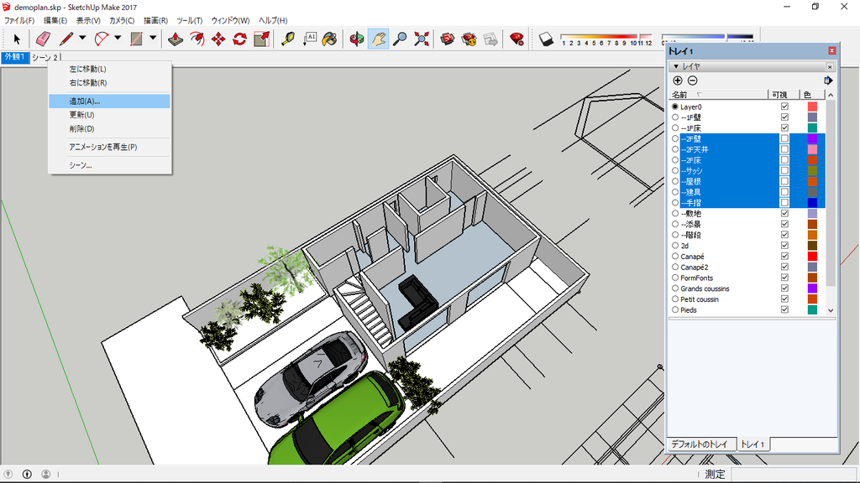Viewport: 860px width, 483px height.
Task: Open the ウィンドウ(W) menu
Action: [x=230, y=20]
